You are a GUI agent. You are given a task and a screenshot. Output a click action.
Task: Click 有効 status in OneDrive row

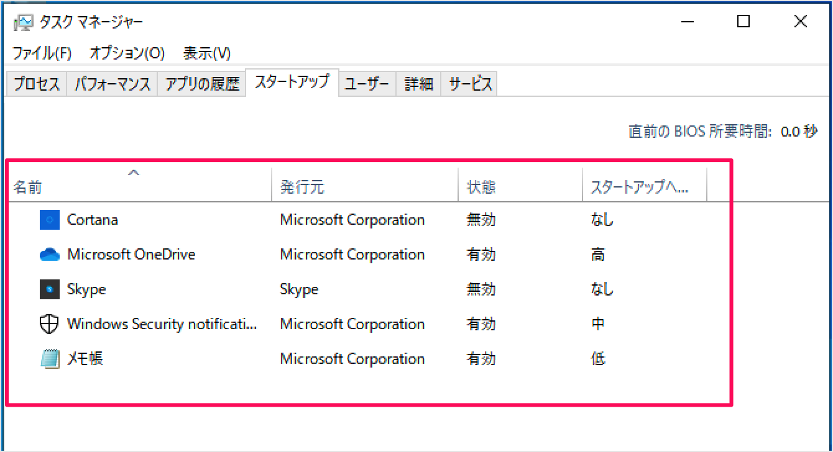point(481,255)
